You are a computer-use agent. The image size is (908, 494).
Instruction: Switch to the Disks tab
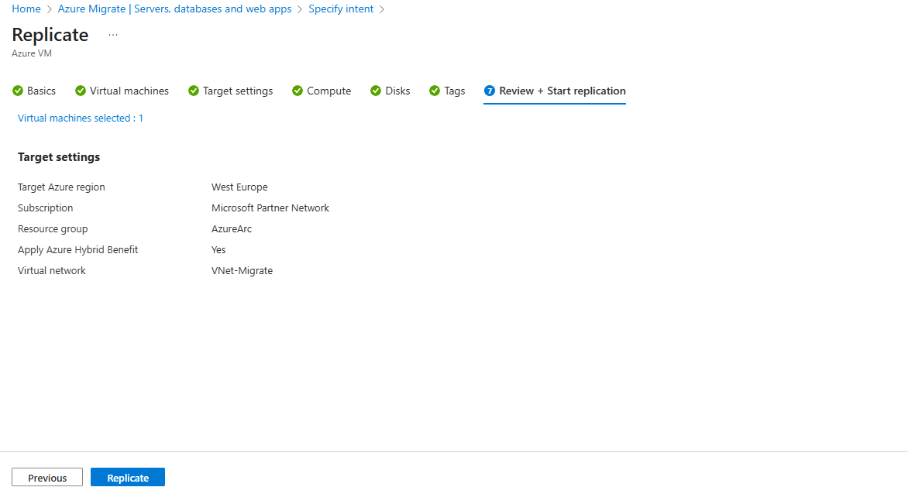click(x=390, y=91)
